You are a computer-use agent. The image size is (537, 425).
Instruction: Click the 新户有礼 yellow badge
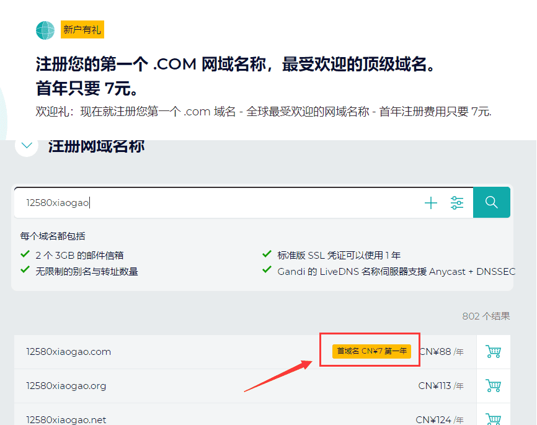point(82,29)
